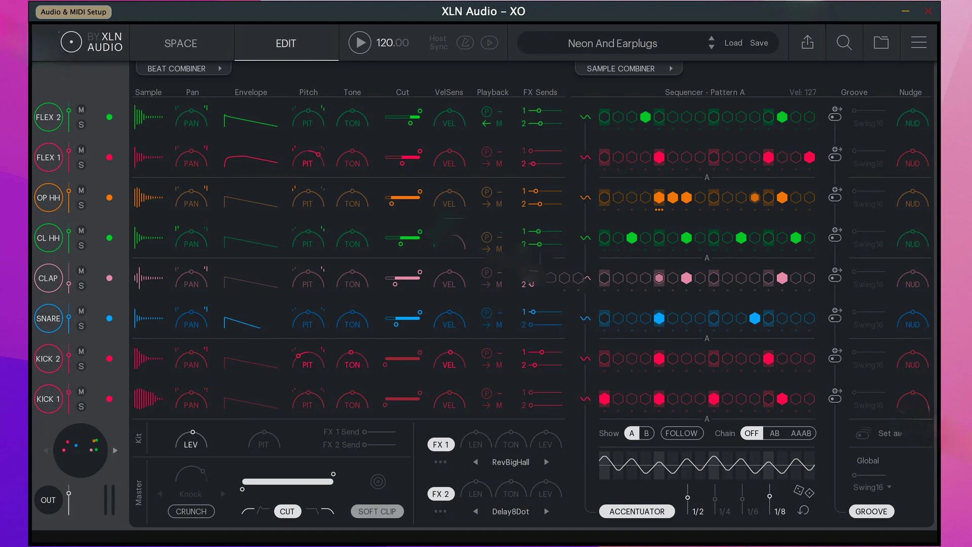Select the CLAP channel circle
The width and height of the screenshot is (972, 547).
(x=48, y=278)
